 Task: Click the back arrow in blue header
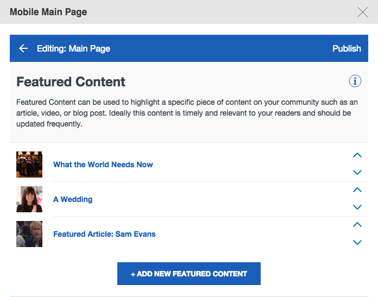[x=23, y=48]
